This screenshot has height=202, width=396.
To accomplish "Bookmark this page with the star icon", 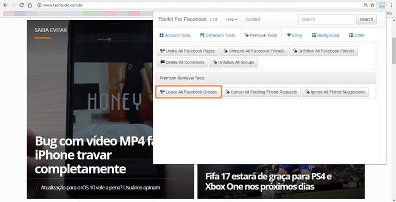I will click(372, 5).
